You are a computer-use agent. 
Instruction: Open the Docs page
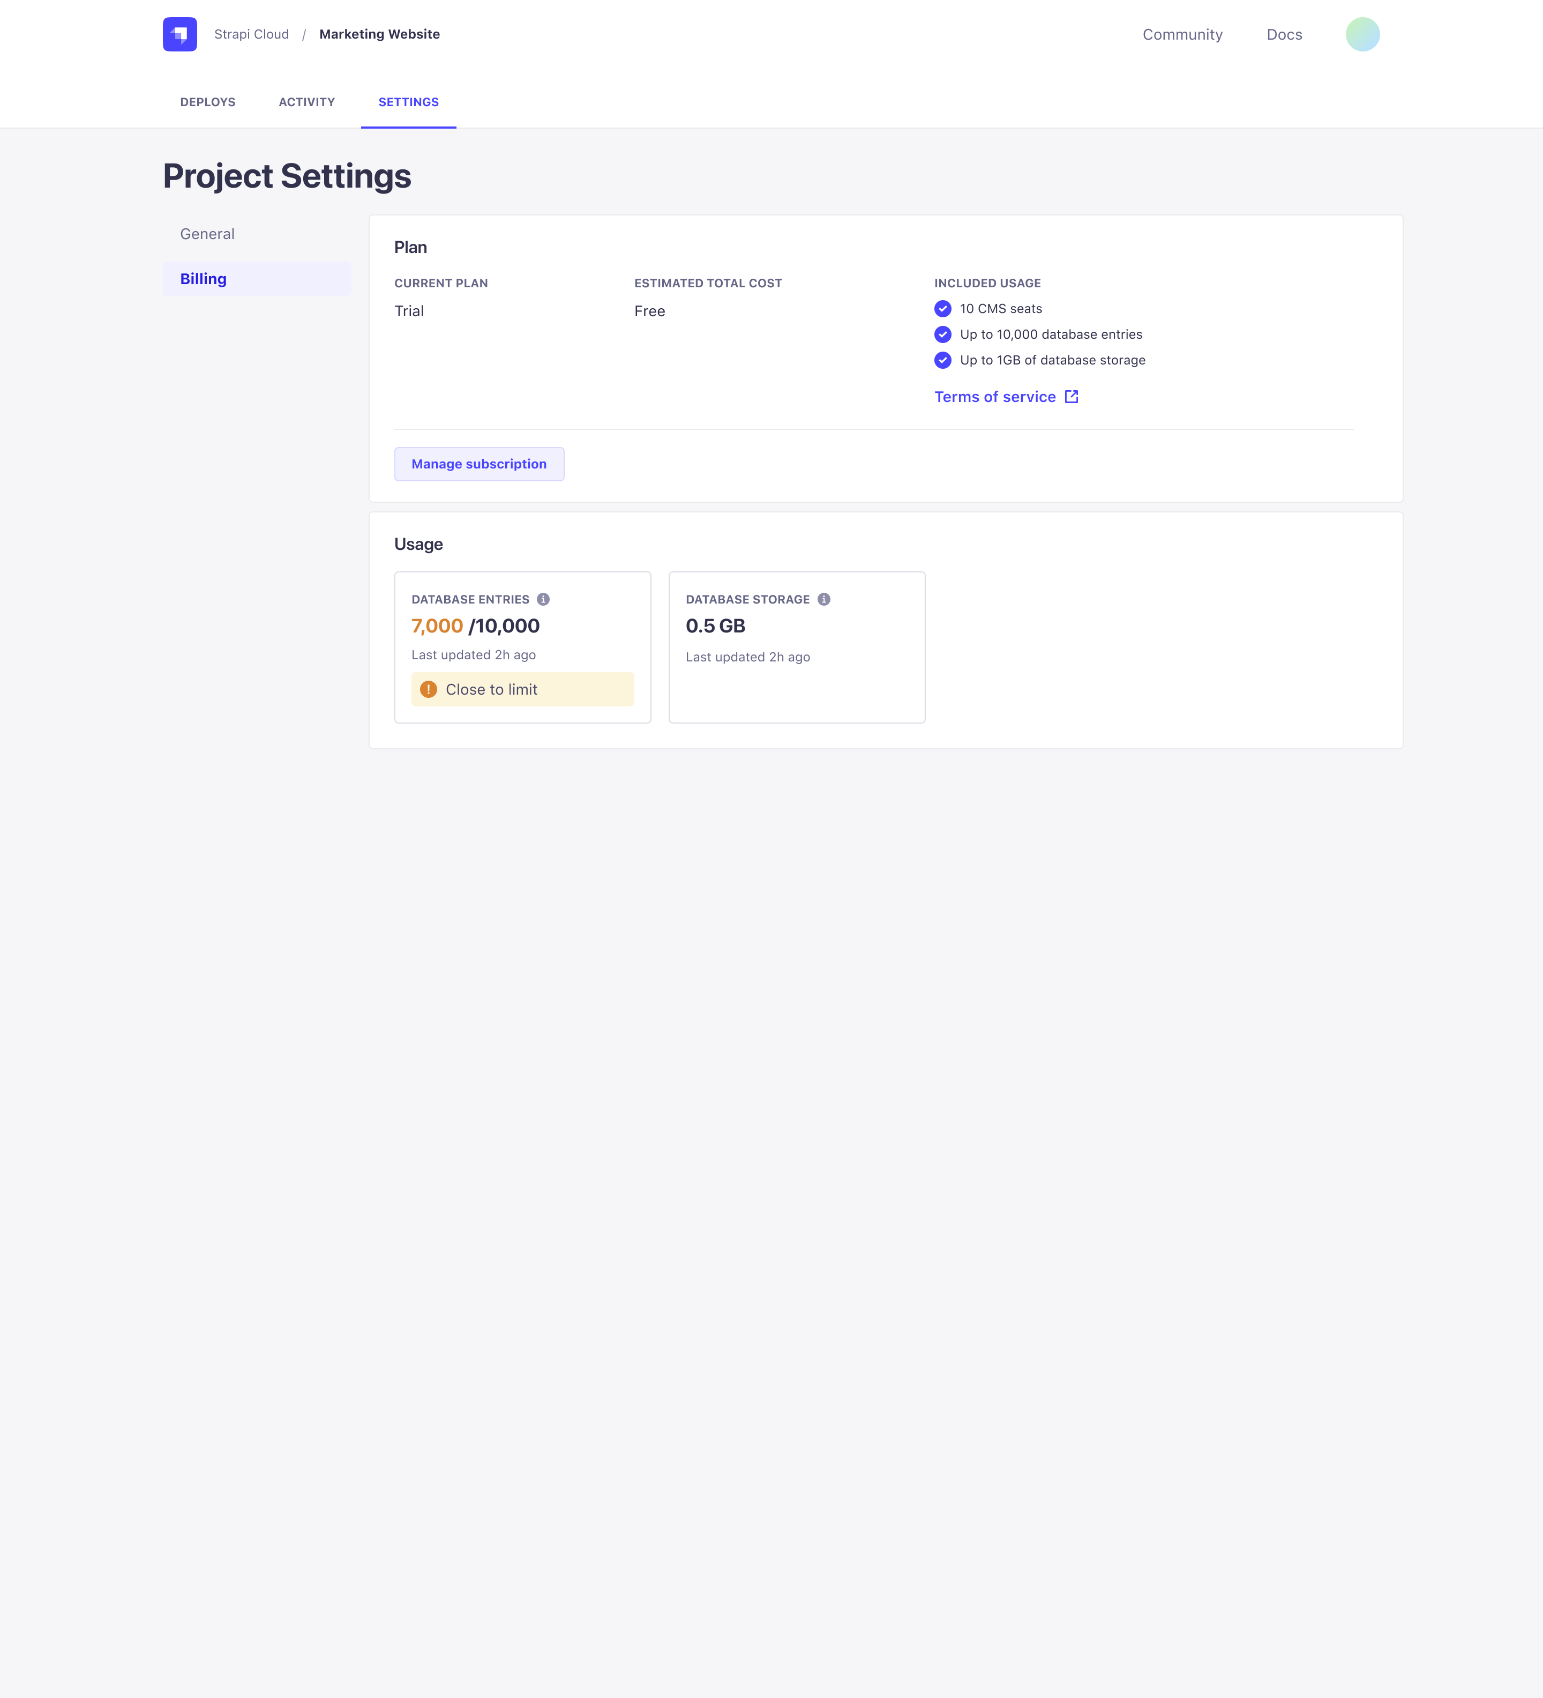[1284, 34]
